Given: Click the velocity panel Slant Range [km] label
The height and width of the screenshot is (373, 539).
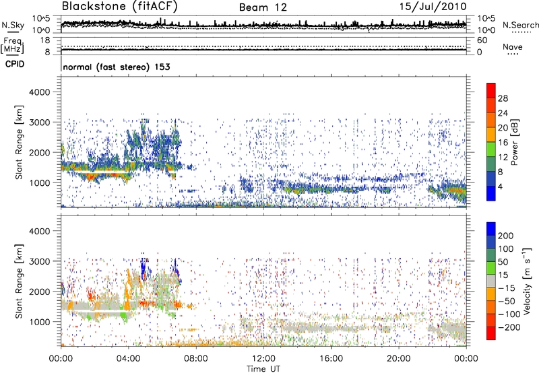Looking at the screenshot, I should pyautogui.click(x=19, y=281).
